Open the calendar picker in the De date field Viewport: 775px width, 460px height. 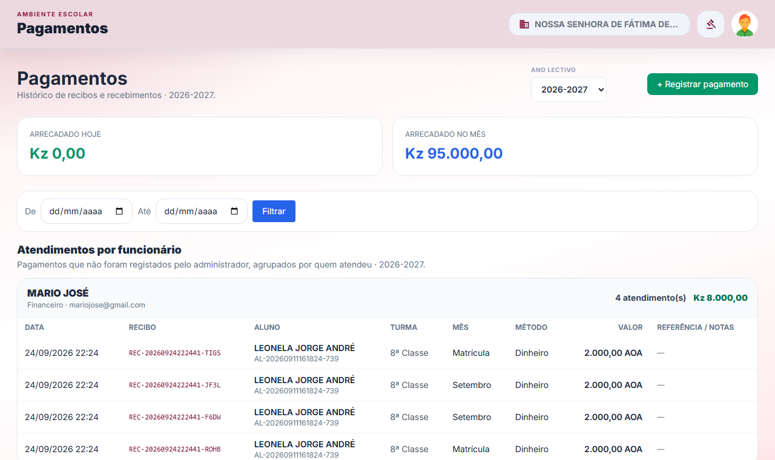pos(119,211)
